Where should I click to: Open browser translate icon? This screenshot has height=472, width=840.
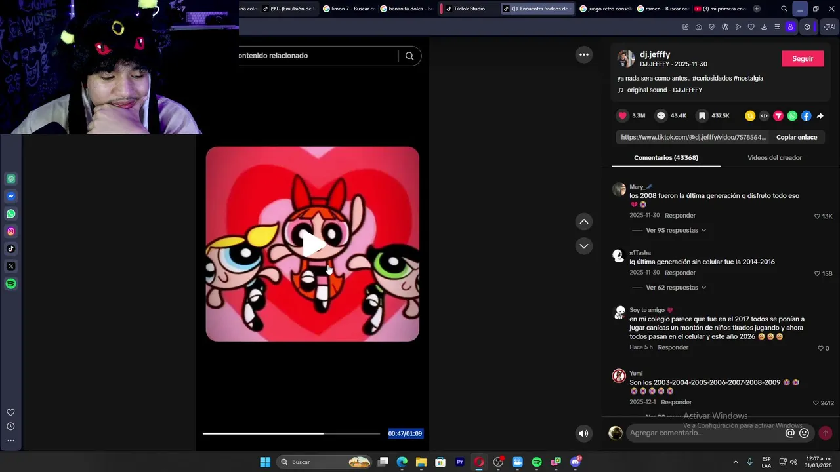click(724, 27)
